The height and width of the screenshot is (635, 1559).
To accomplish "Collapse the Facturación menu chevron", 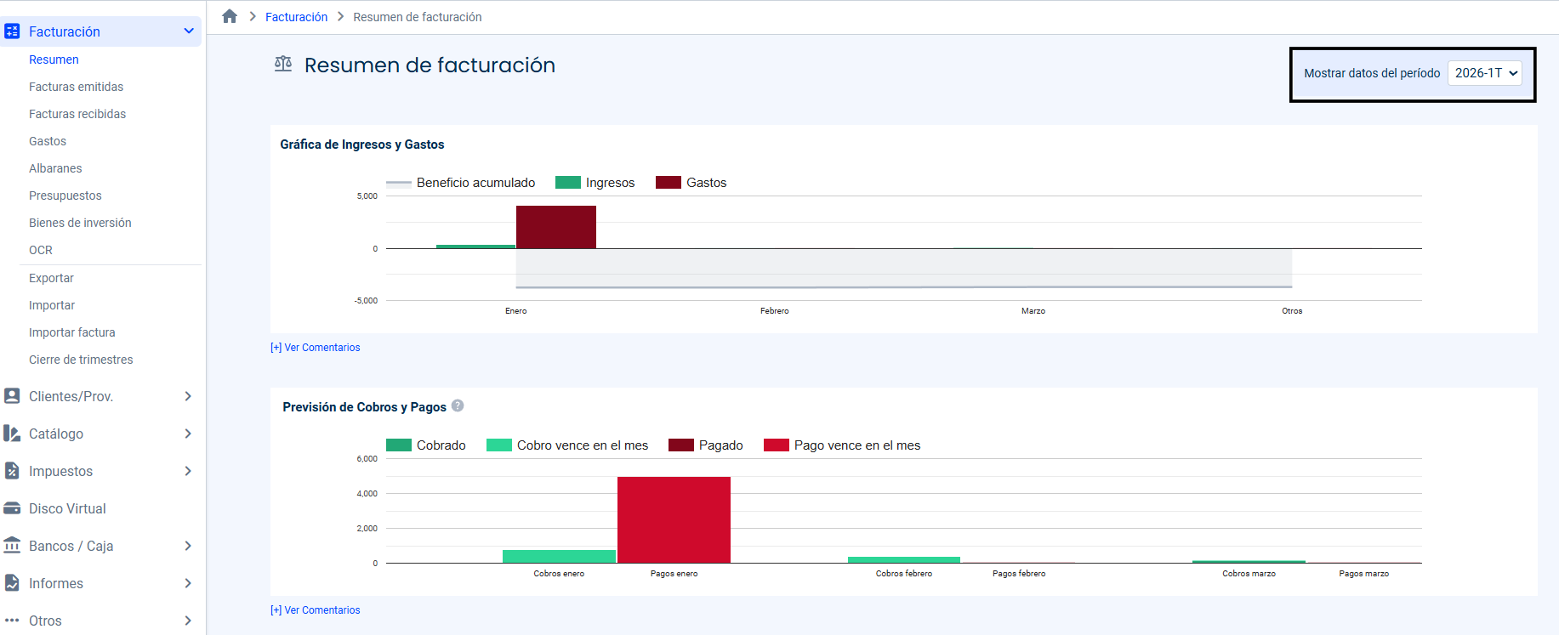I will tap(189, 31).
